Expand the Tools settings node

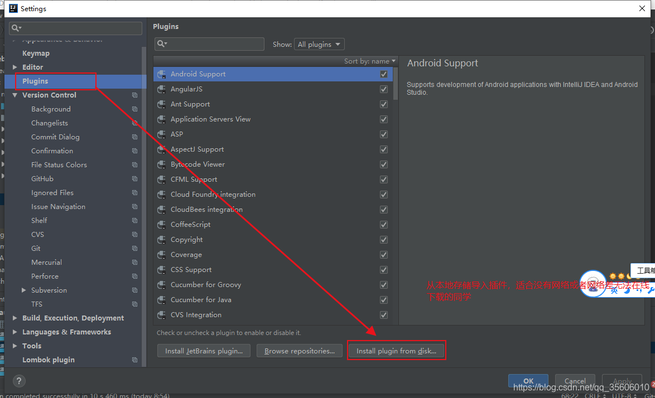point(15,346)
